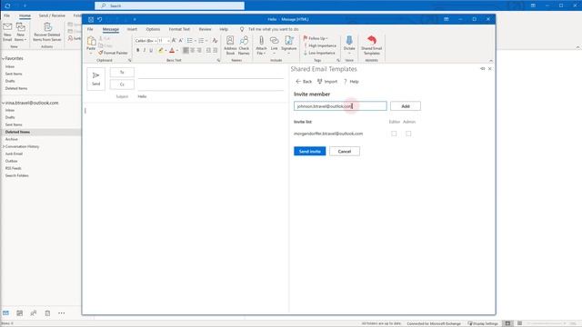Image resolution: width=582 pixels, height=327 pixels.
Task: Click inside the email body area
Action: pyautogui.click(x=186, y=208)
